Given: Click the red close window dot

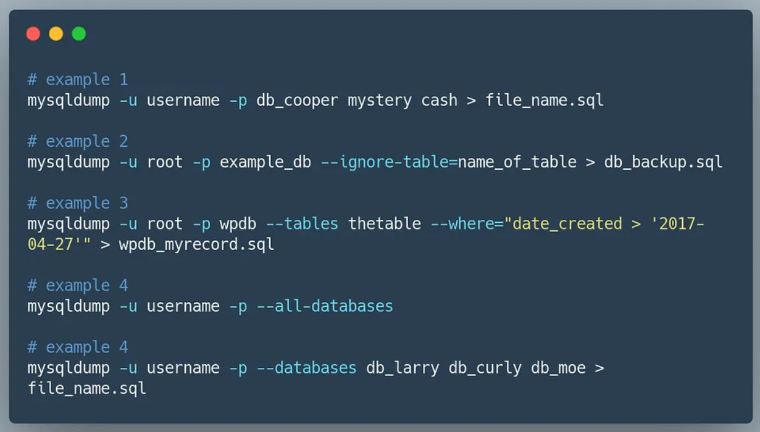Looking at the screenshot, I should click(33, 34).
